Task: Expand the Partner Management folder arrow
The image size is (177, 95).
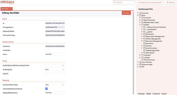Action: [142, 39]
